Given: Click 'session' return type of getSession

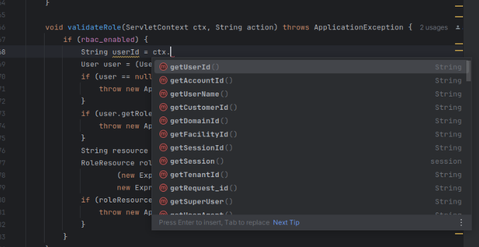Looking at the screenshot, I should coord(446,161).
